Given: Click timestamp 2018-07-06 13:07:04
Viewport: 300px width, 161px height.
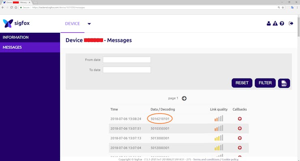Looking at the screenshot, I should click(x=126, y=148).
